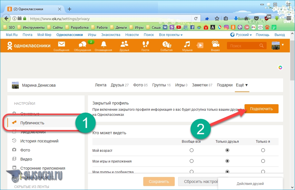Click the Подключить button
The height and width of the screenshot is (190, 295).
(x=261, y=109)
